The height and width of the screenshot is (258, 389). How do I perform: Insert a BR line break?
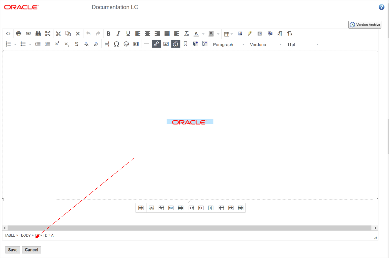270,33
